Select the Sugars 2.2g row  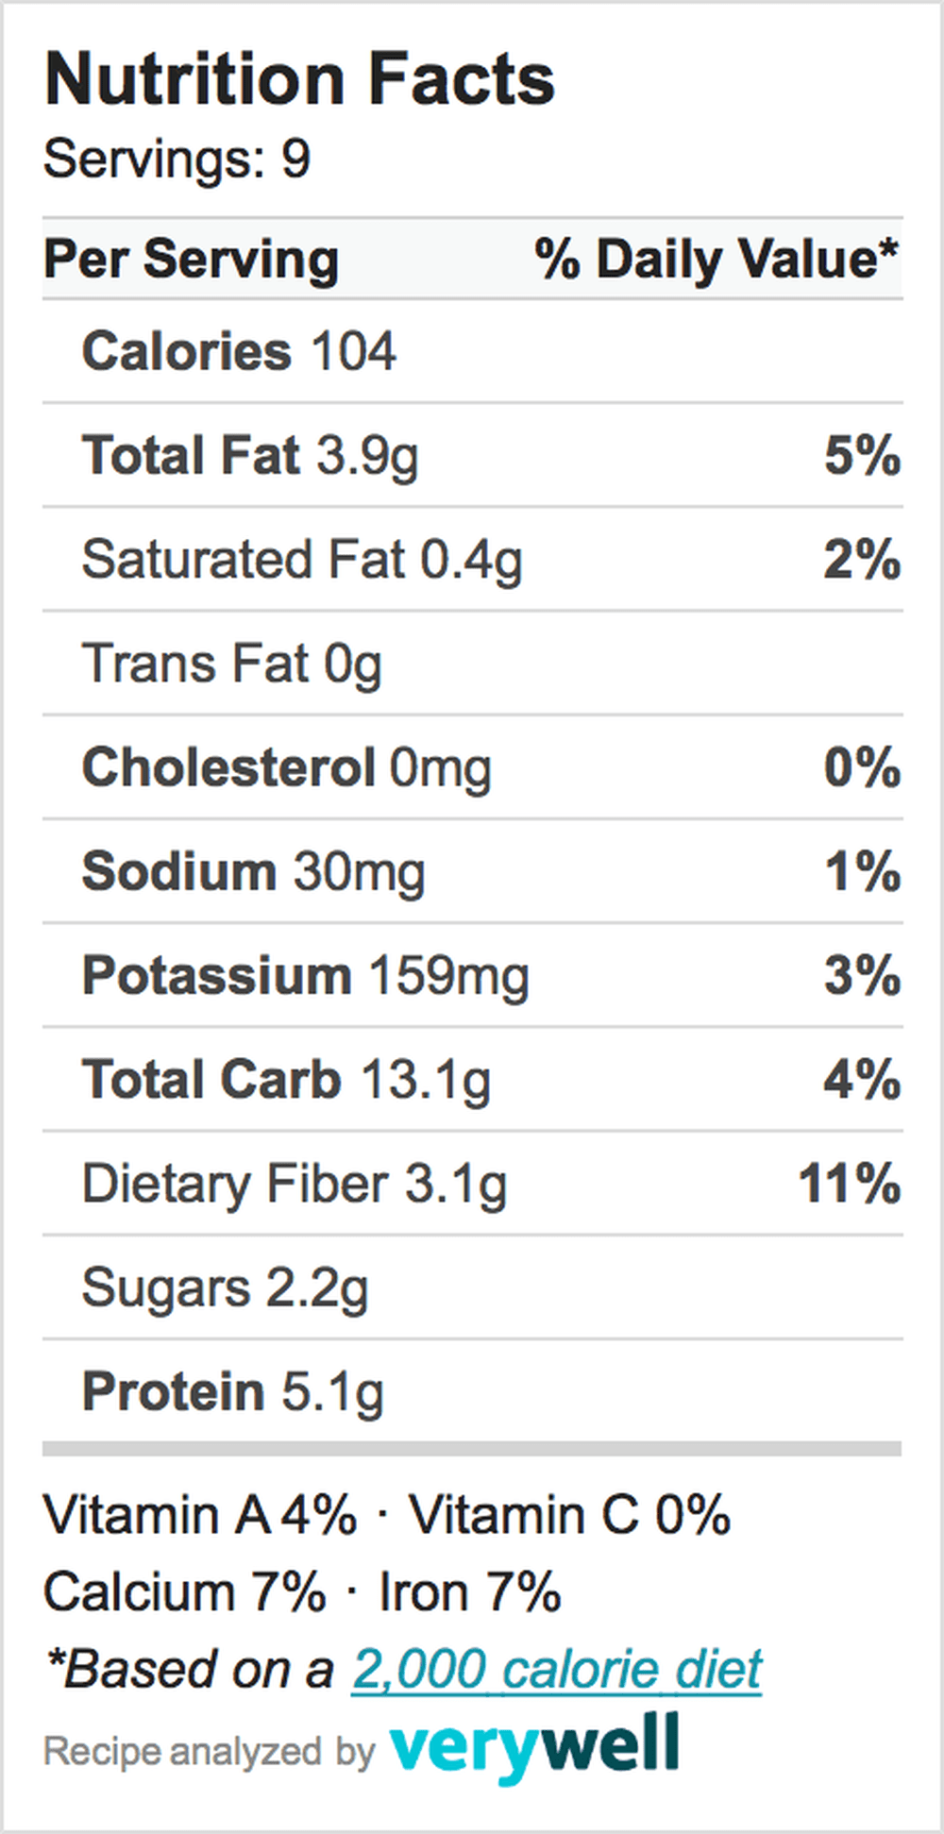click(472, 1287)
